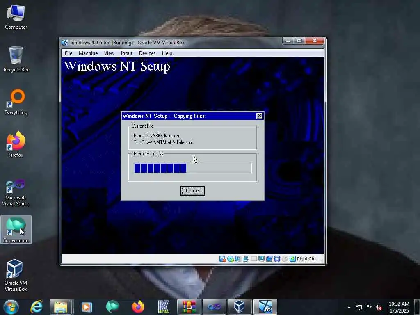Maximize the VirtualBox VM window
Image resolution: width=420 pixels, height=315 pixels.
point(299,41)
